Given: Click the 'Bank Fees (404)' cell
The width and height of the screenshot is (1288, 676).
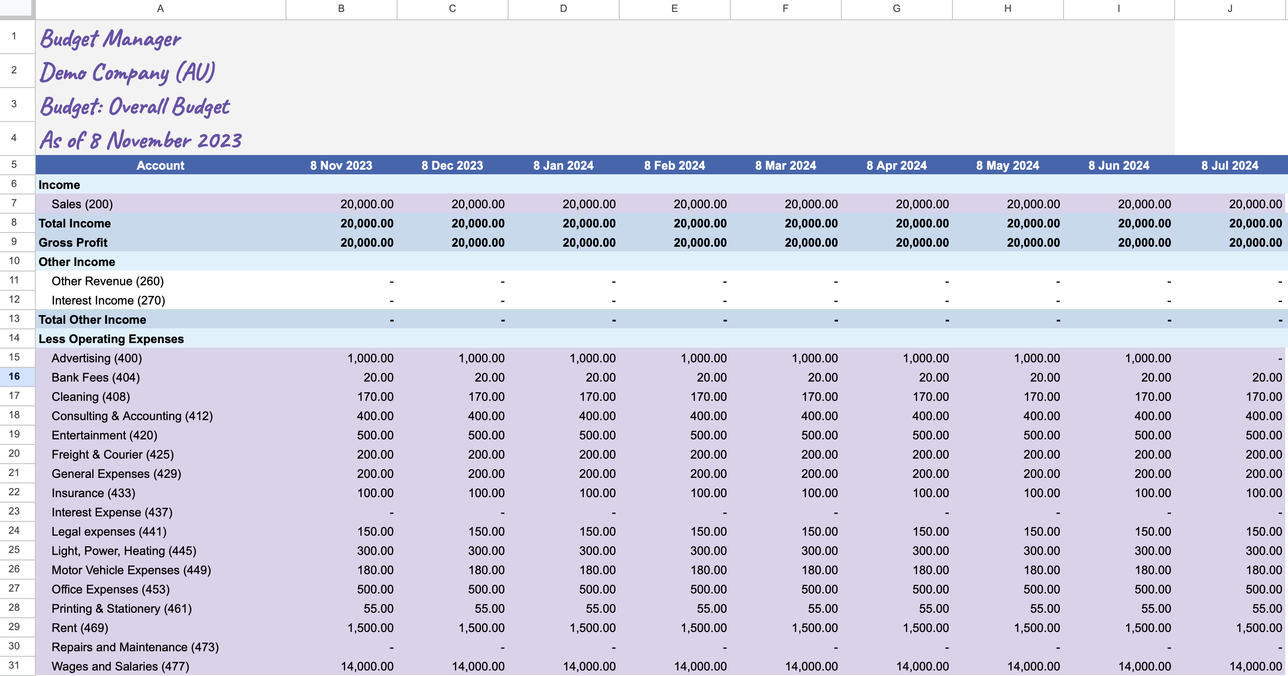Looking at the screenshot, I should 161,377.
